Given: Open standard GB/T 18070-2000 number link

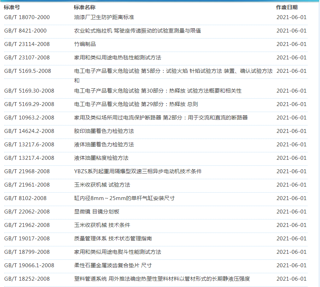Looking at the screenshot, I should coord(27,17).
